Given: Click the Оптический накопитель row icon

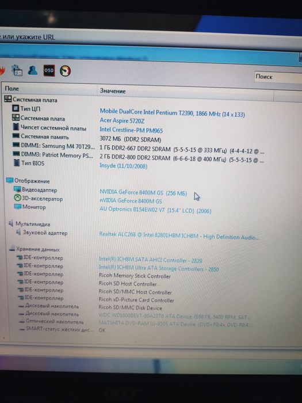Looking at the screenshot, I should (22, 321).
